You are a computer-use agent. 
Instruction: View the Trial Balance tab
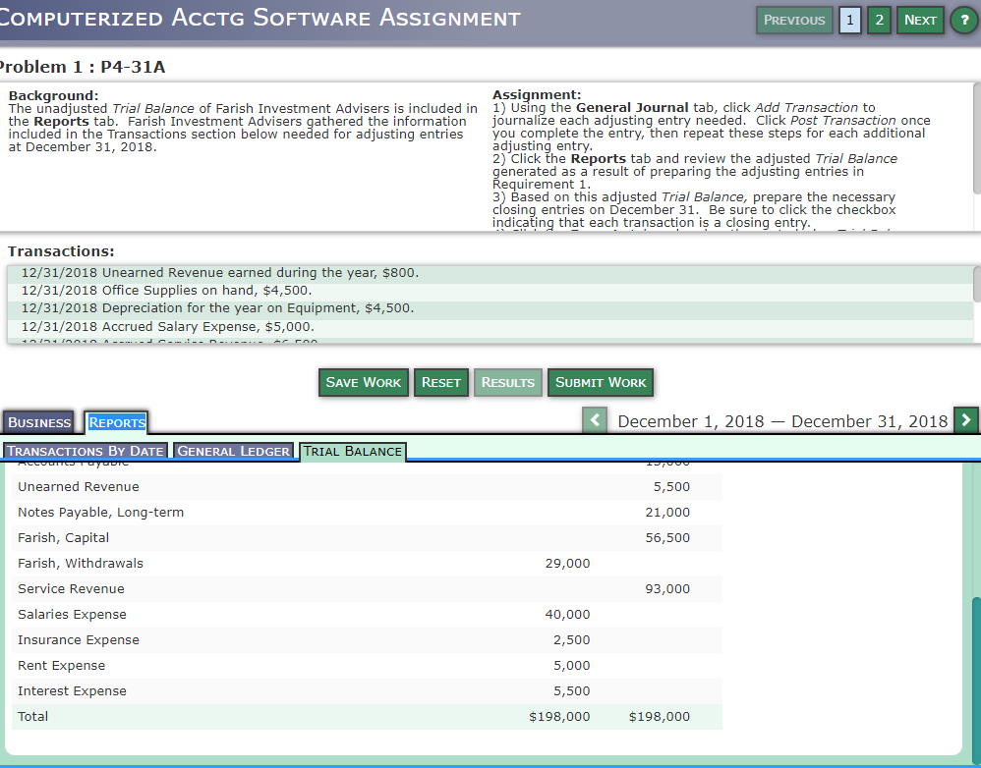click(352, 451)
